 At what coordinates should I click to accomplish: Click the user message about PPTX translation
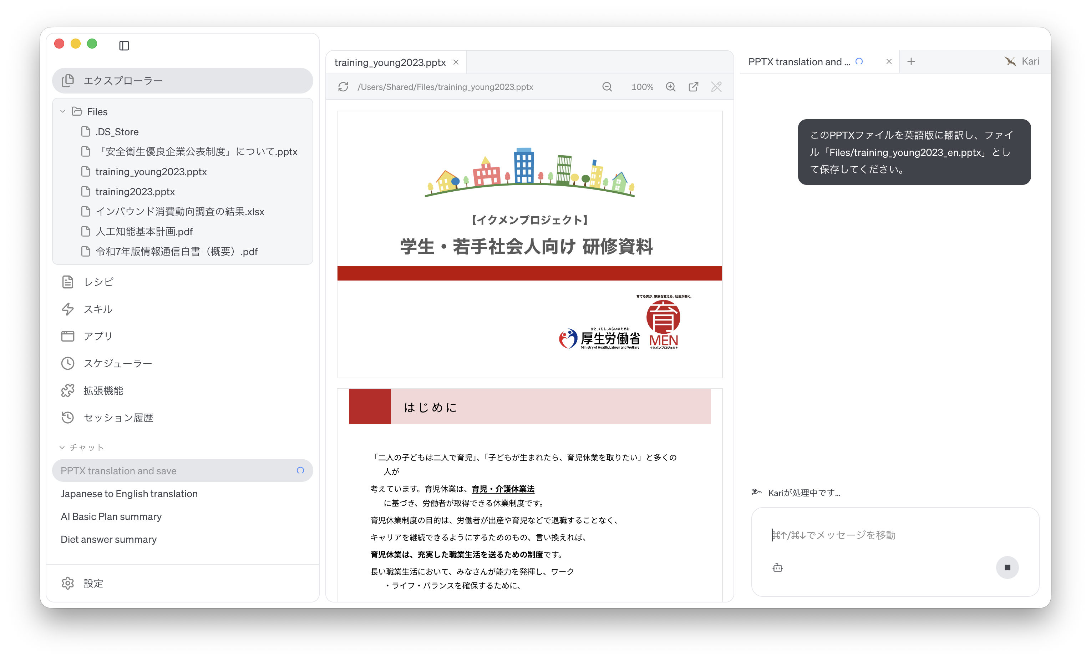[x=914, y=152]
